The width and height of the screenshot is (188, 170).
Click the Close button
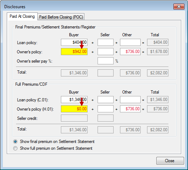(170, 161)
